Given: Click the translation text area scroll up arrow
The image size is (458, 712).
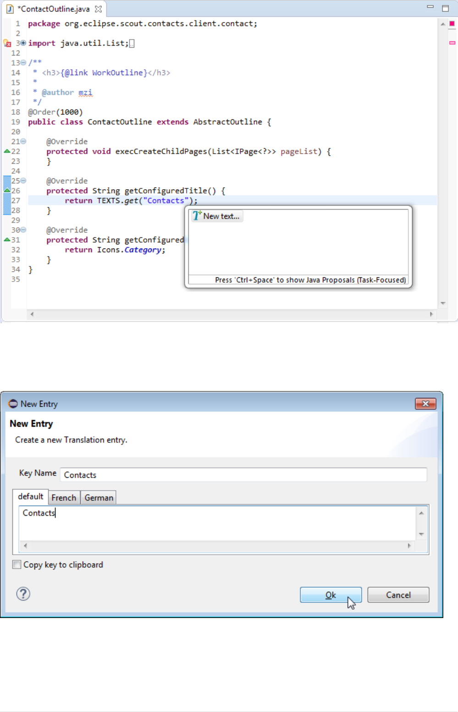Looking at the screenshot, I should click(421, 513).
